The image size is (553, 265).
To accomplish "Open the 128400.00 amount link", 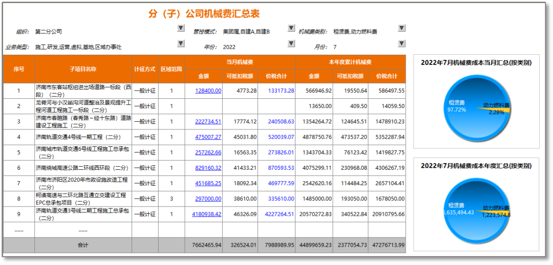I will point(208,91).
